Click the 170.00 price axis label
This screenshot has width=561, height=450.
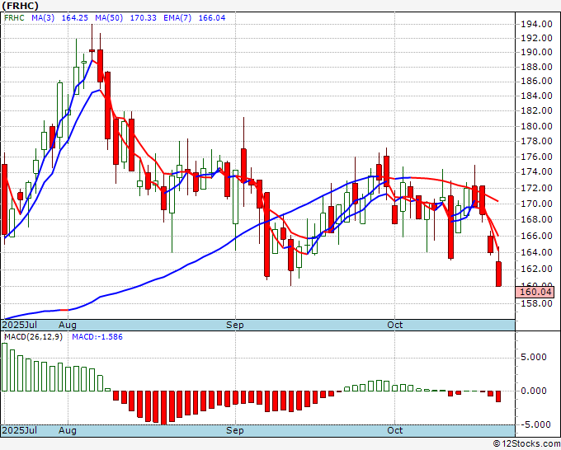[x=536, y=204]
